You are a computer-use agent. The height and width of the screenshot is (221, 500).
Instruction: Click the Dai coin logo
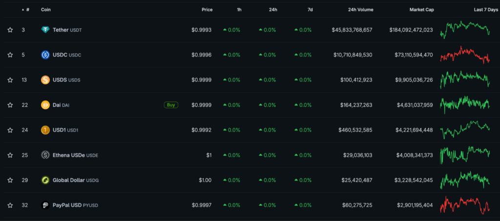(x=45, y=105)
